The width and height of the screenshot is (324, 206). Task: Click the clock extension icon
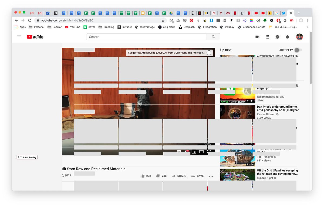[258, 20]
